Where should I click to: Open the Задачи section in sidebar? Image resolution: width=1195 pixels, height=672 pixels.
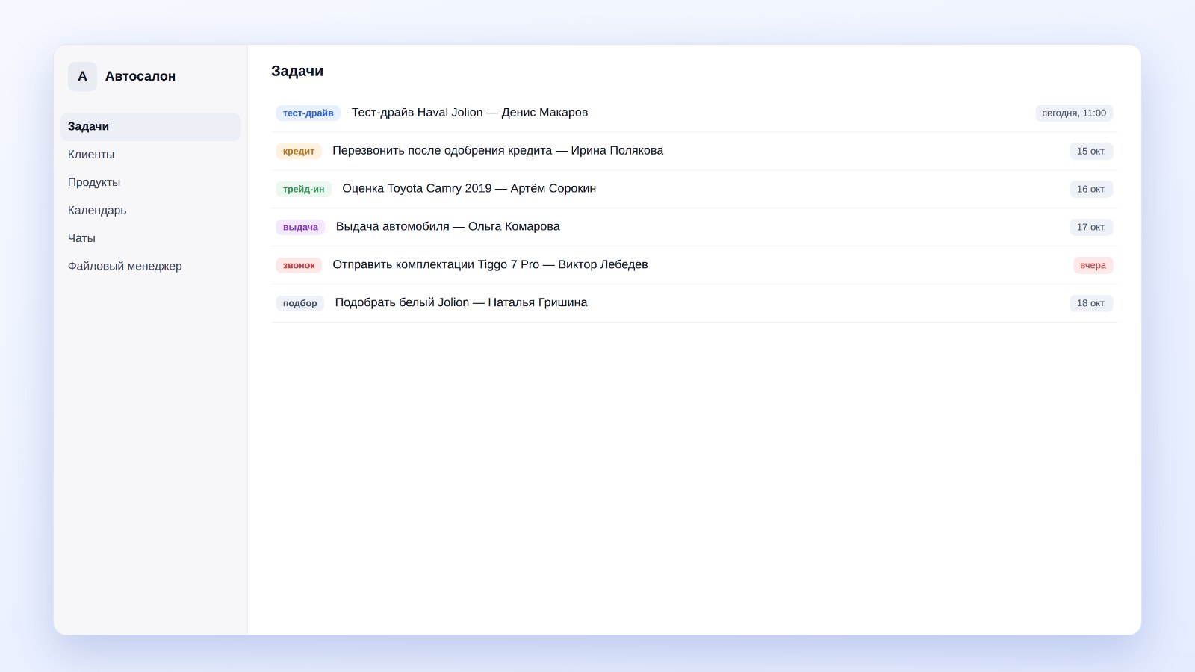click(x=150, y=127)
